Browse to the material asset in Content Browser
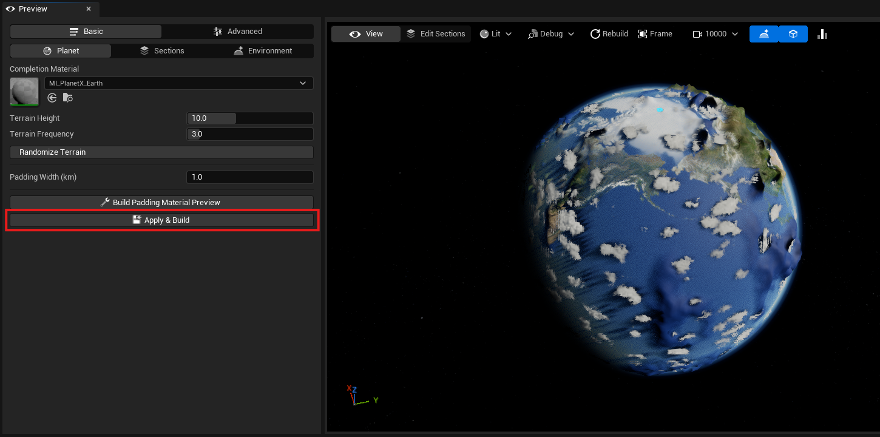This screenshot has width=880, height=437. click(x=68, y=98)
